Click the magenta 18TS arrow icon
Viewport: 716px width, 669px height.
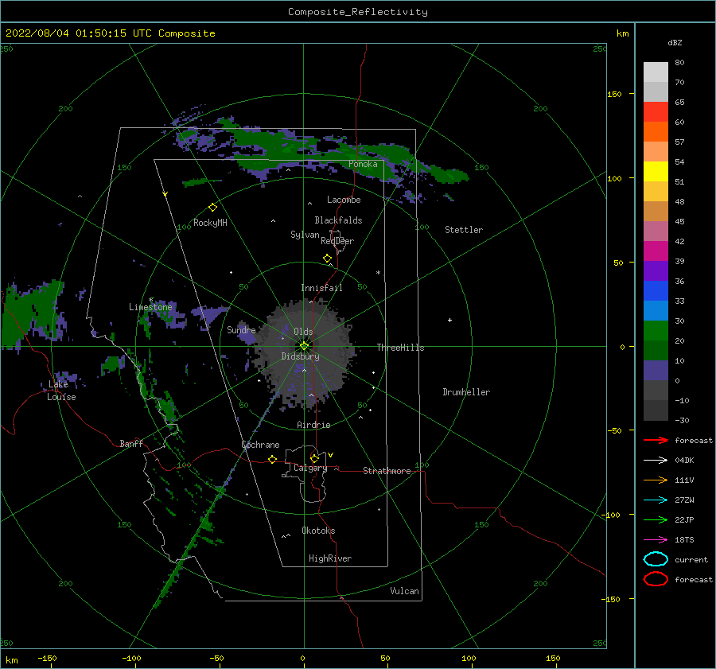point(656,540)
